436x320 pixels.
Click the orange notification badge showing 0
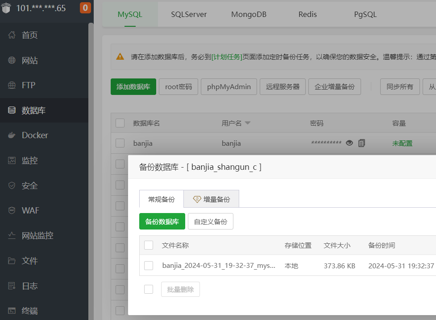(x=85, y=8)
